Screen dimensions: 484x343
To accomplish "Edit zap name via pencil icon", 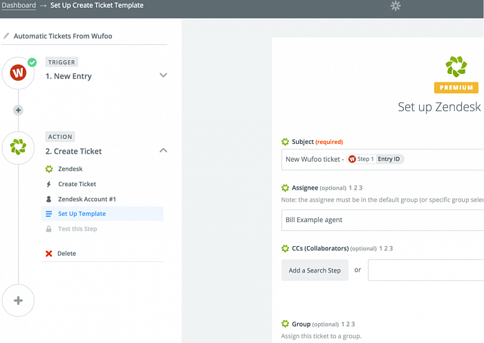I will click(6, 36).
